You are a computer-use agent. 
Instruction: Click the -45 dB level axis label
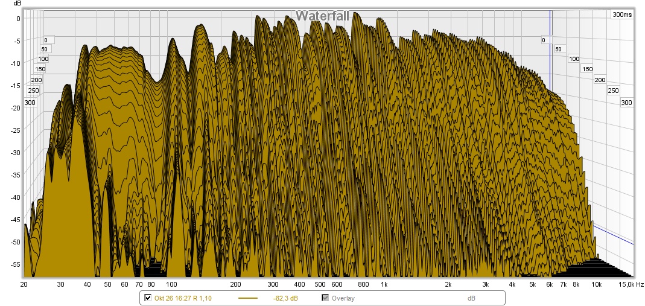(16, 219)
